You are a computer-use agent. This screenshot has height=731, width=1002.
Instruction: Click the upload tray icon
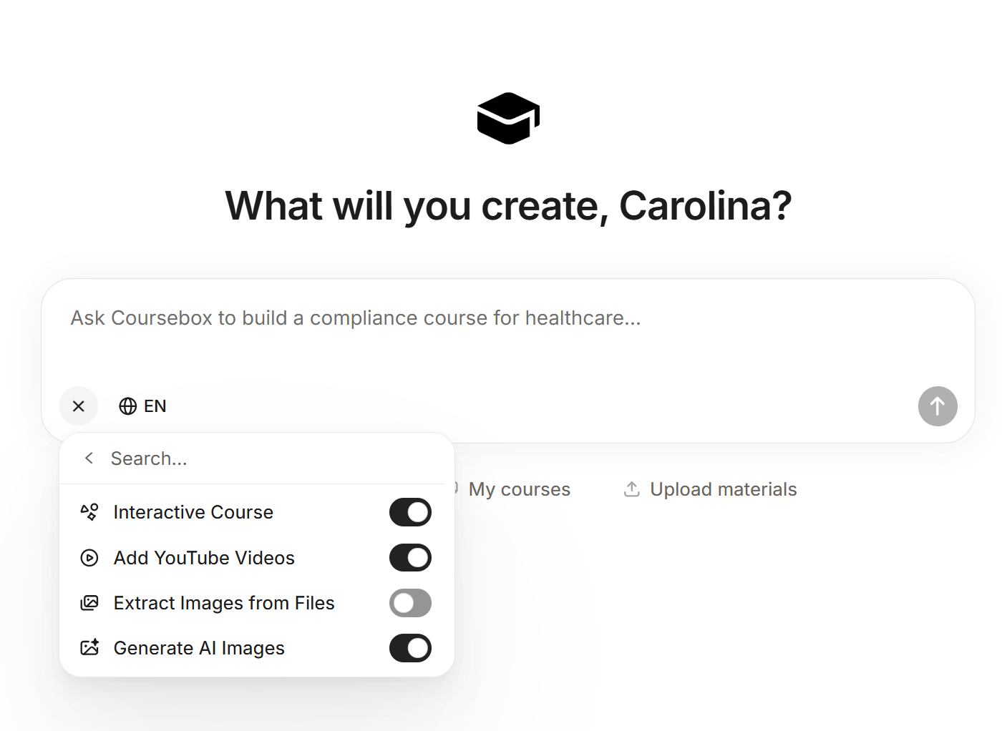point(631,489)
